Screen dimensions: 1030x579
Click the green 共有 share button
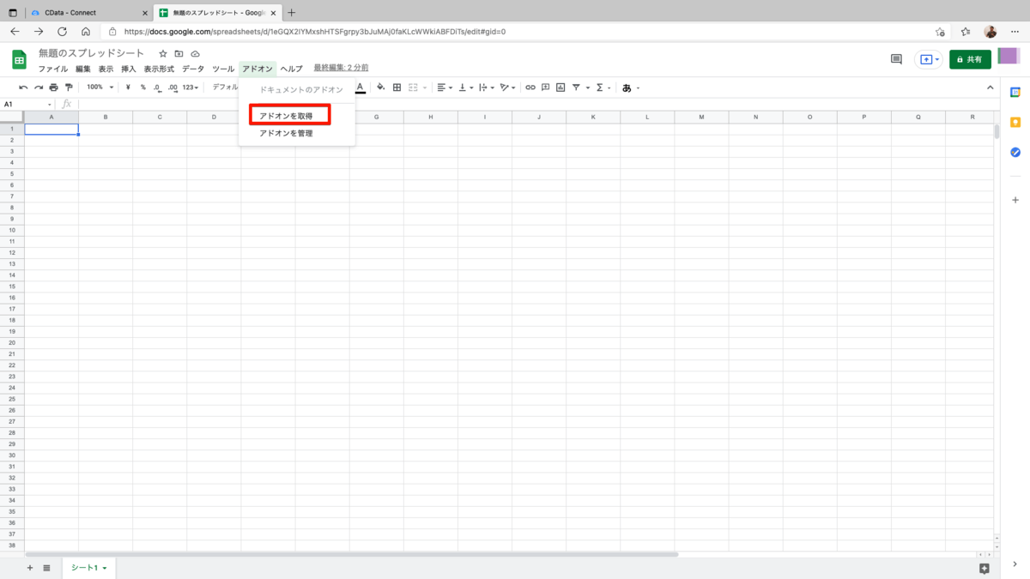[970, 59]
